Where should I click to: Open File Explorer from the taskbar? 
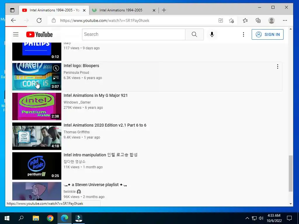coord(36,218)
